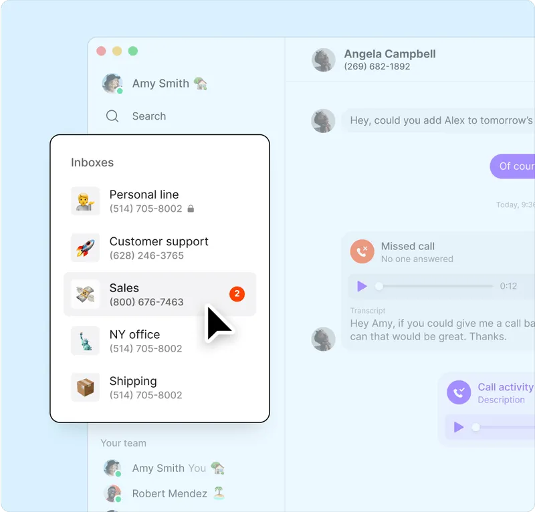Click the search magnifier icon
Screen dimensions: 535x512
coord(112,116)
